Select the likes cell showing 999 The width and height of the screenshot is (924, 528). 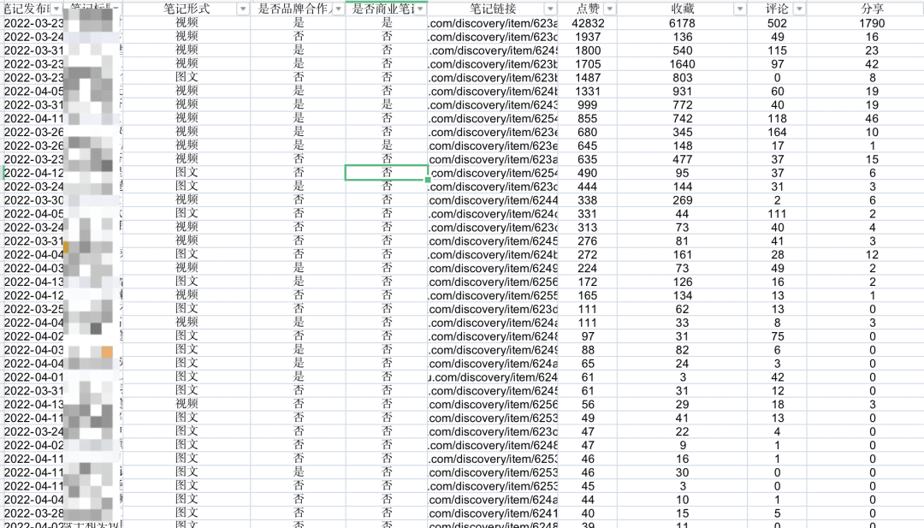tap(588, 104)
